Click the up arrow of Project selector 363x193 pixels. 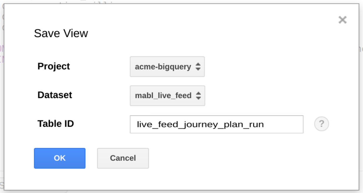(x=198, y=65)
